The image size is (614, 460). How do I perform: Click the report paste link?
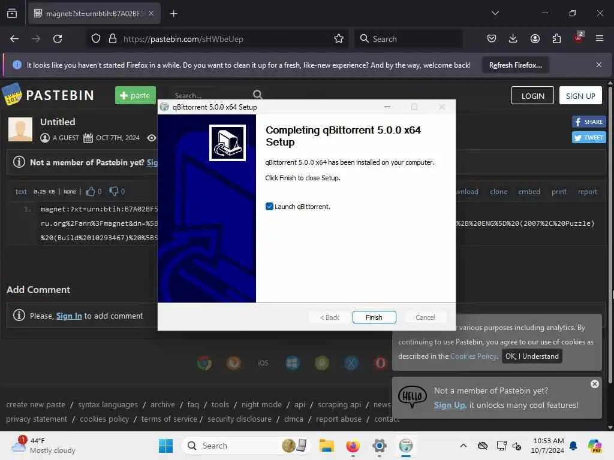click(x=588, y=192)
